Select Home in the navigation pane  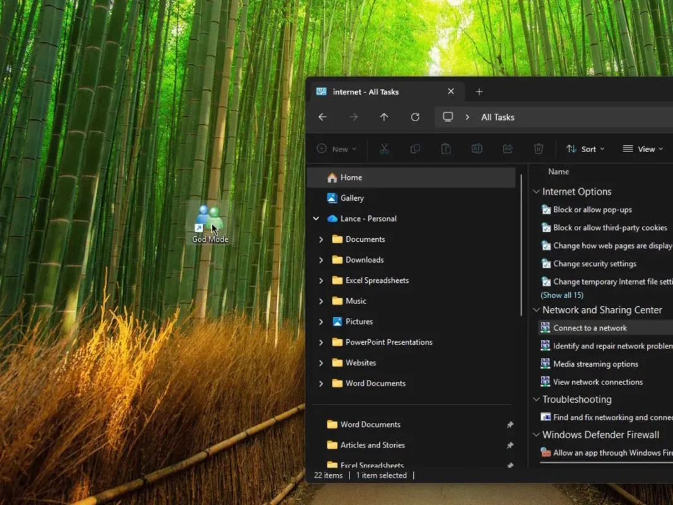pyautogui.click(x=412, y=177)
